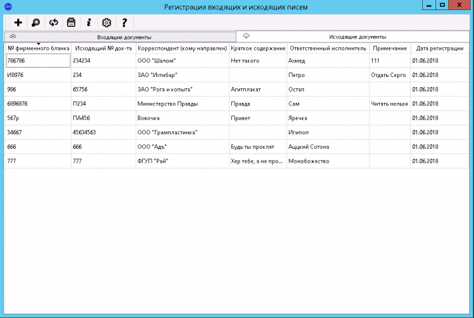Viewport: 474px width, 318px height.
Task: Click the Ответственный исполнитель column header
Action: (x=328, y=49)
